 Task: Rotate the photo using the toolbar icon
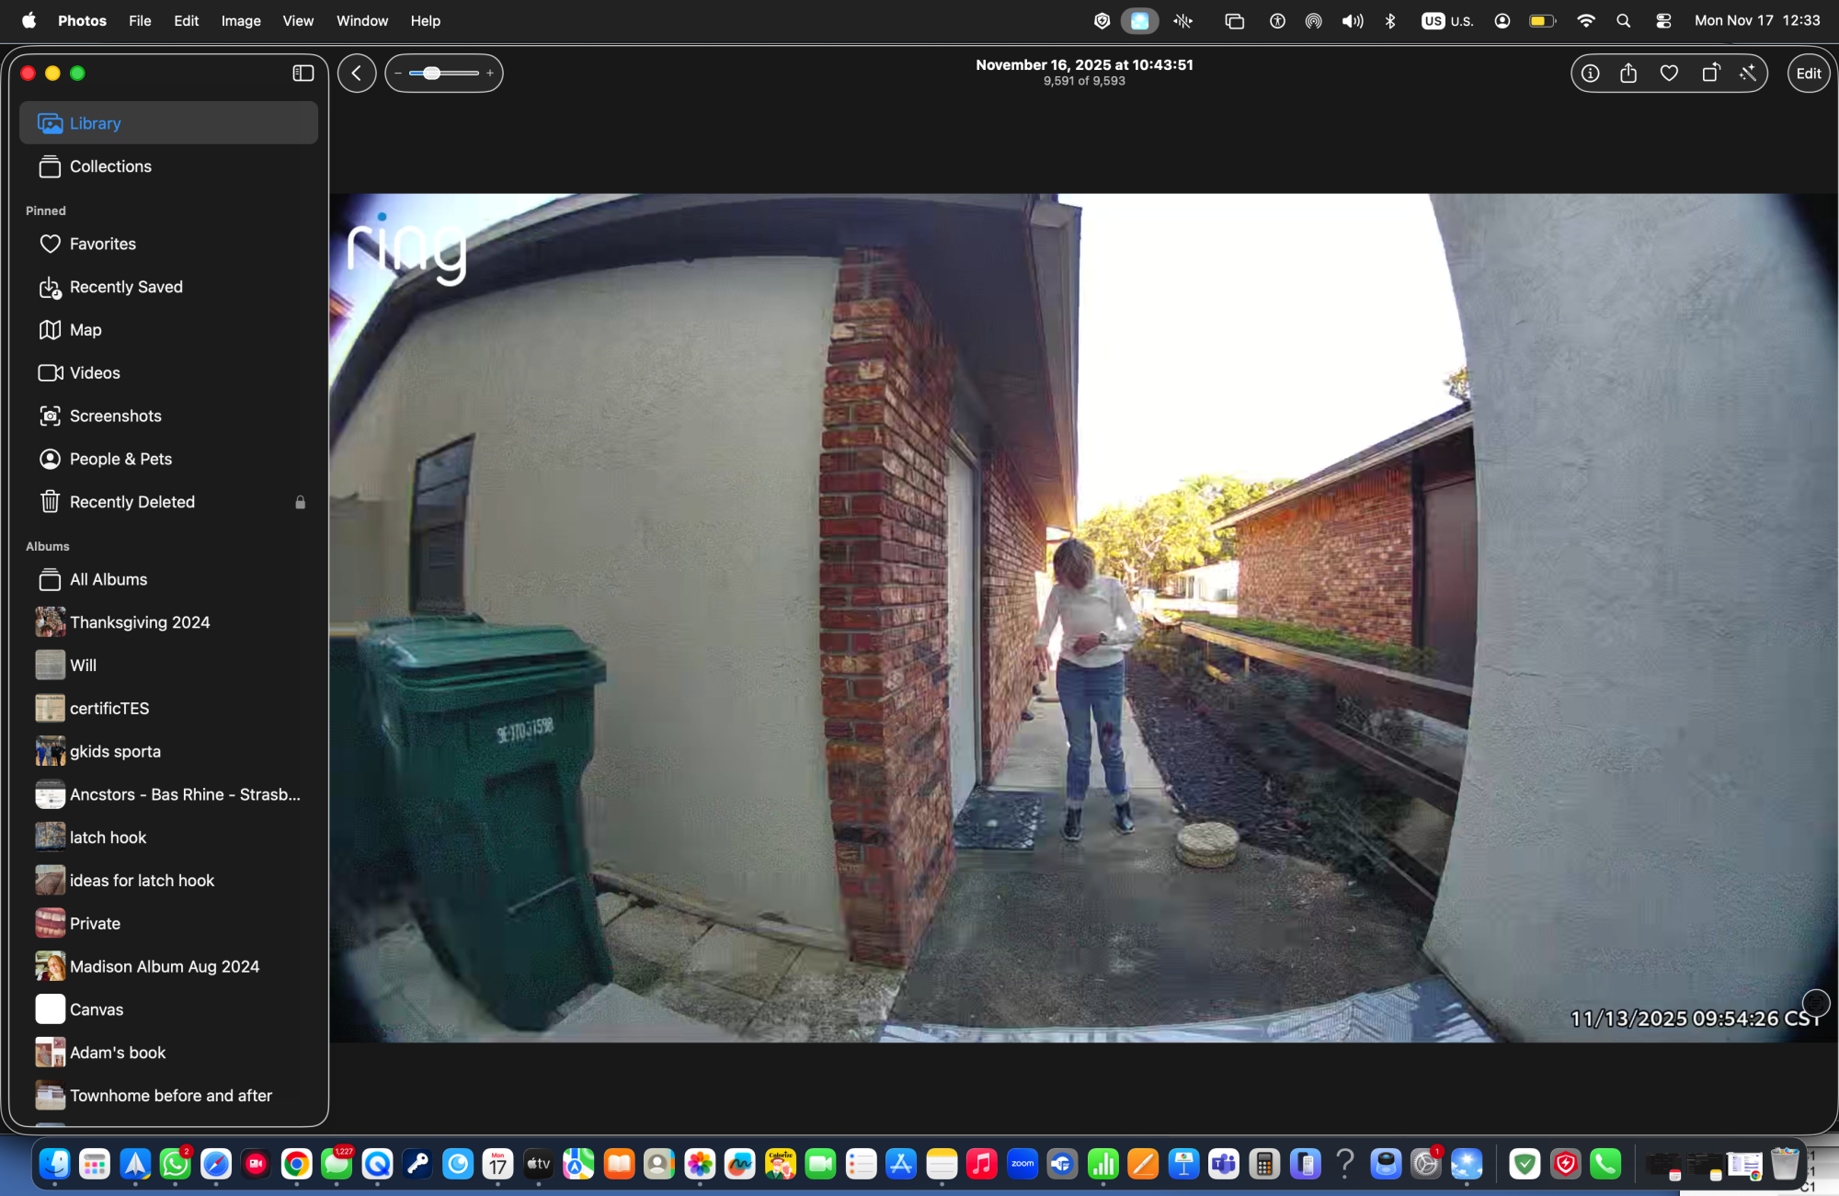point(1710,74)
